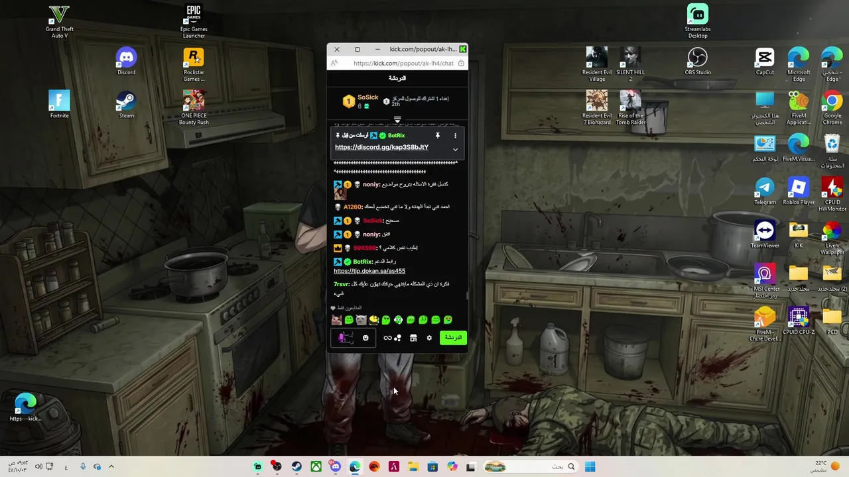Select Rise of the Tomb Raider icon
The width and height of the screenshot is (849, 477).
(x=630, y=108)
